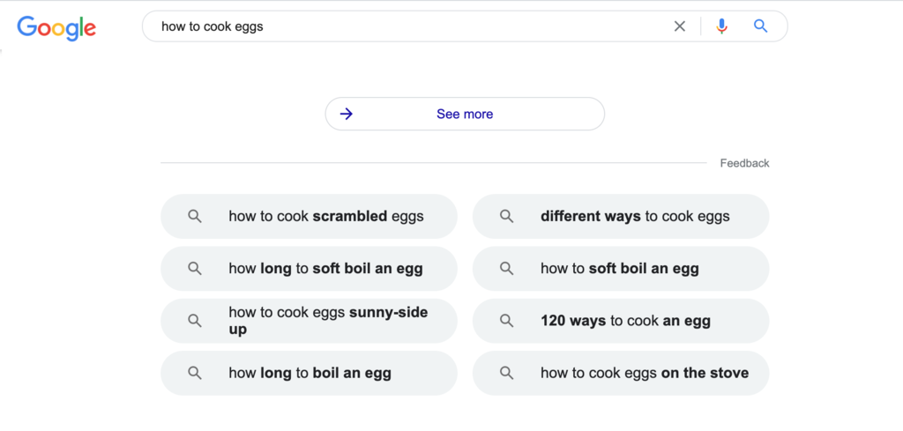This screenshot has height=431, width=903.
Task: Pick 'how to soft boil an egg' suggestion
Action: pos(620,269)
